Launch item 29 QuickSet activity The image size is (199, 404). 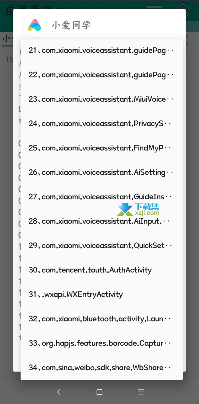click(102, 246)
